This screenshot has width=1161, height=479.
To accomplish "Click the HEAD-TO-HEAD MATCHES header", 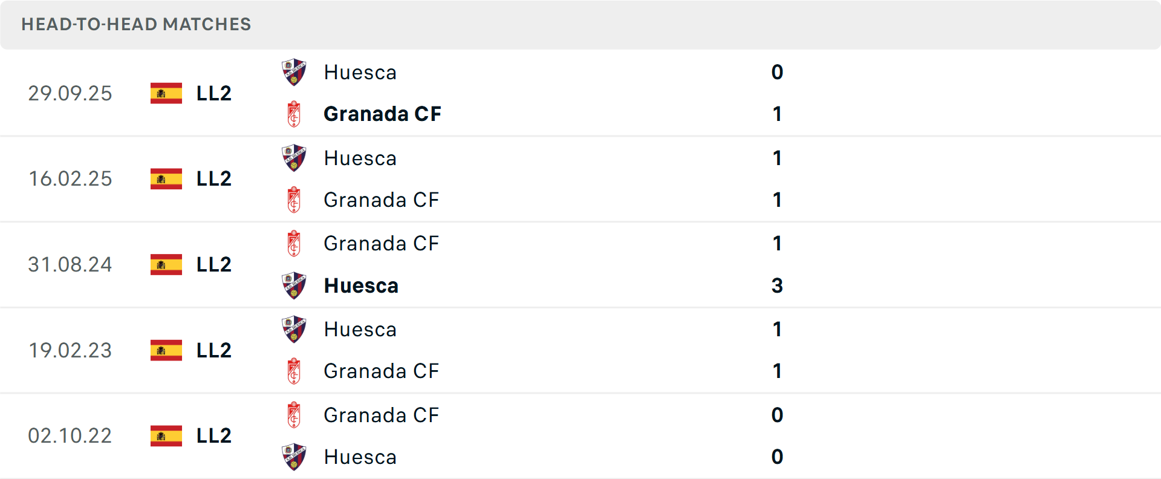I will pos(136,25).
